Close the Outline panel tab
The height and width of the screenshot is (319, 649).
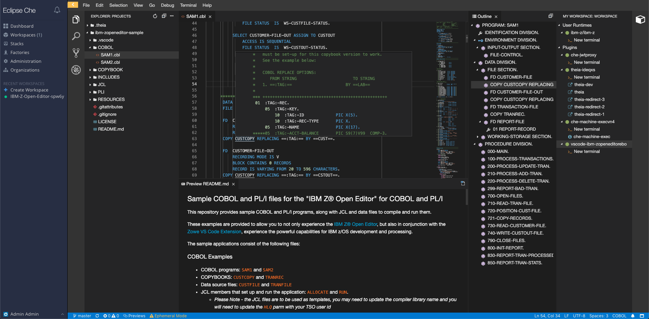pyautogui.click(x=496, y=17)
